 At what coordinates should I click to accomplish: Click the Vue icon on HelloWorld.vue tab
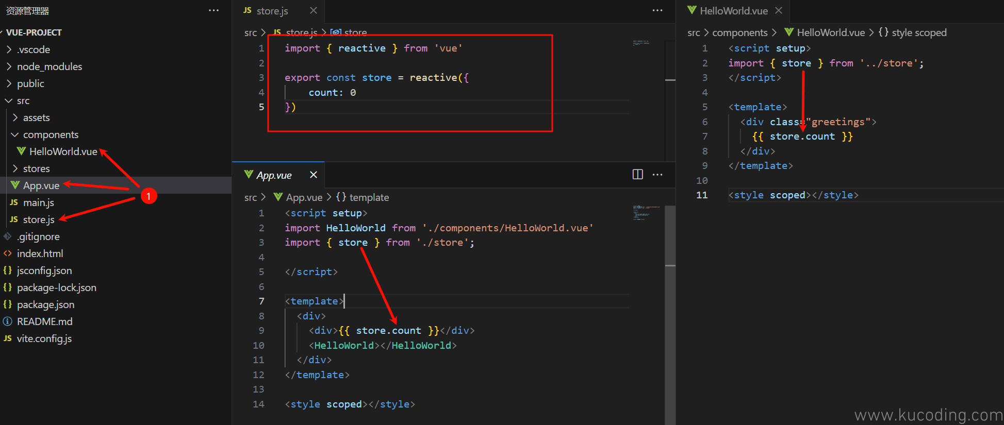pos(692,10)
